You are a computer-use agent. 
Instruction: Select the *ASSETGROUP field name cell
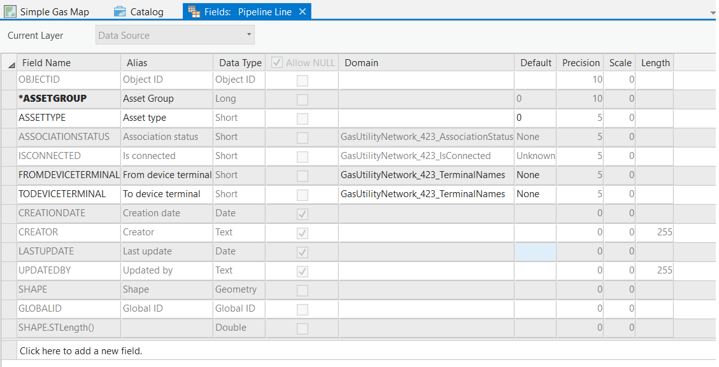click(69, 99)
